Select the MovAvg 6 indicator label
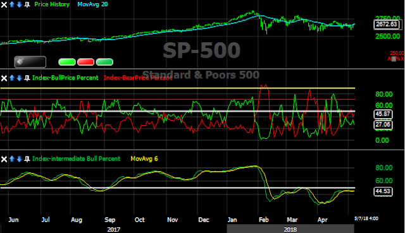Image resolution: width=405 pixels, height=233 pixels. (x=144, y=158)
